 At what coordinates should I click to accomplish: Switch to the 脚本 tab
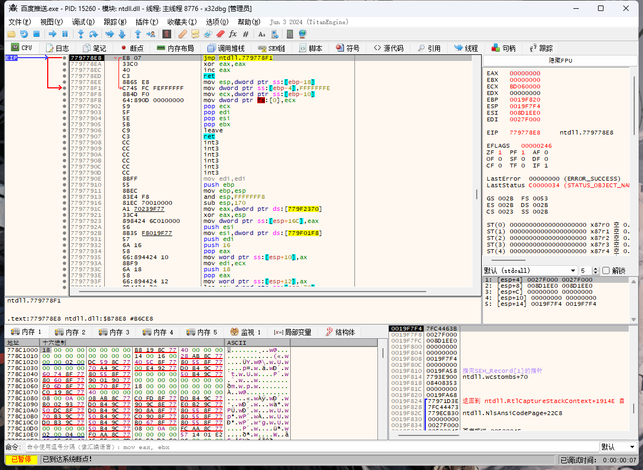tap(311, 48)
